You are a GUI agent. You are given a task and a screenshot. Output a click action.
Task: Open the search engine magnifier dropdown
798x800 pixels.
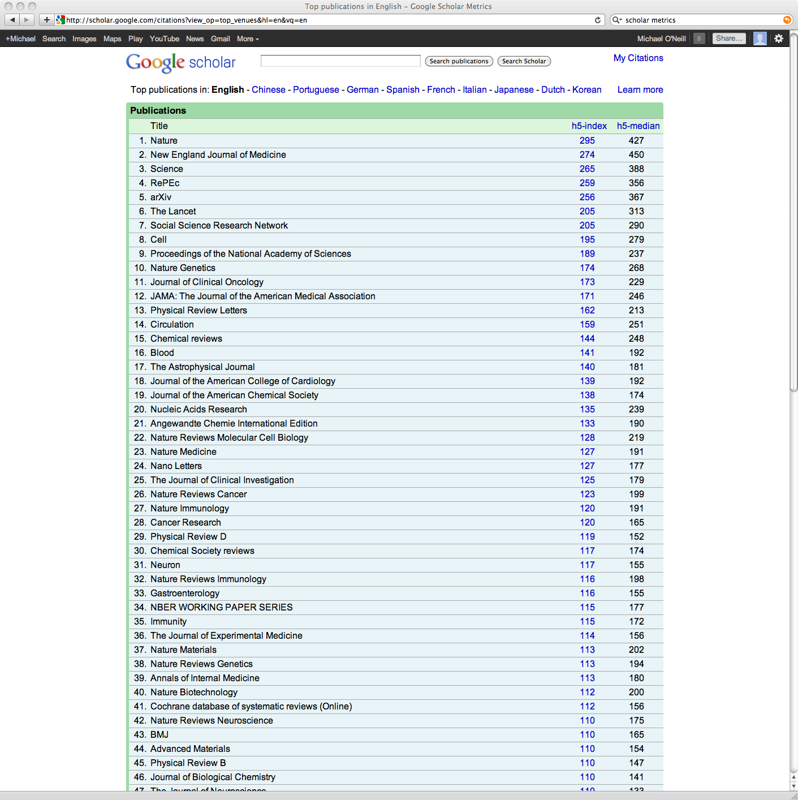617,20
